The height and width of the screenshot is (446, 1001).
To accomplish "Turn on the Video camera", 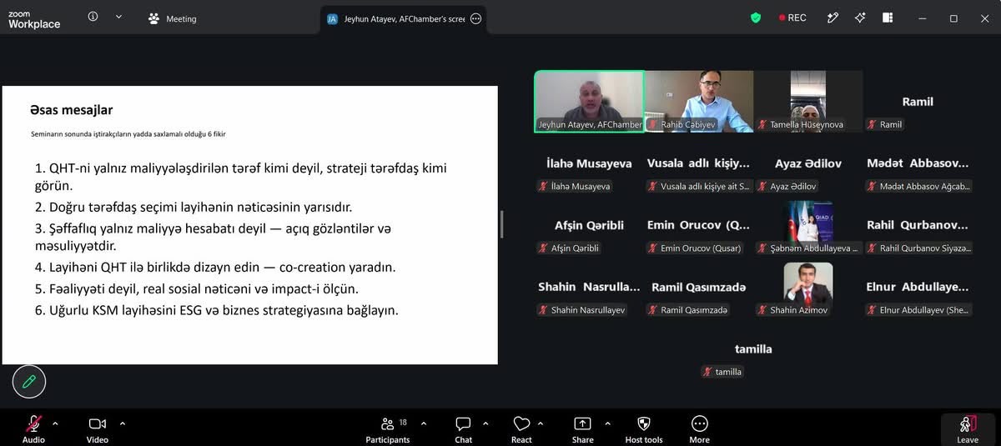I will 98,428.
